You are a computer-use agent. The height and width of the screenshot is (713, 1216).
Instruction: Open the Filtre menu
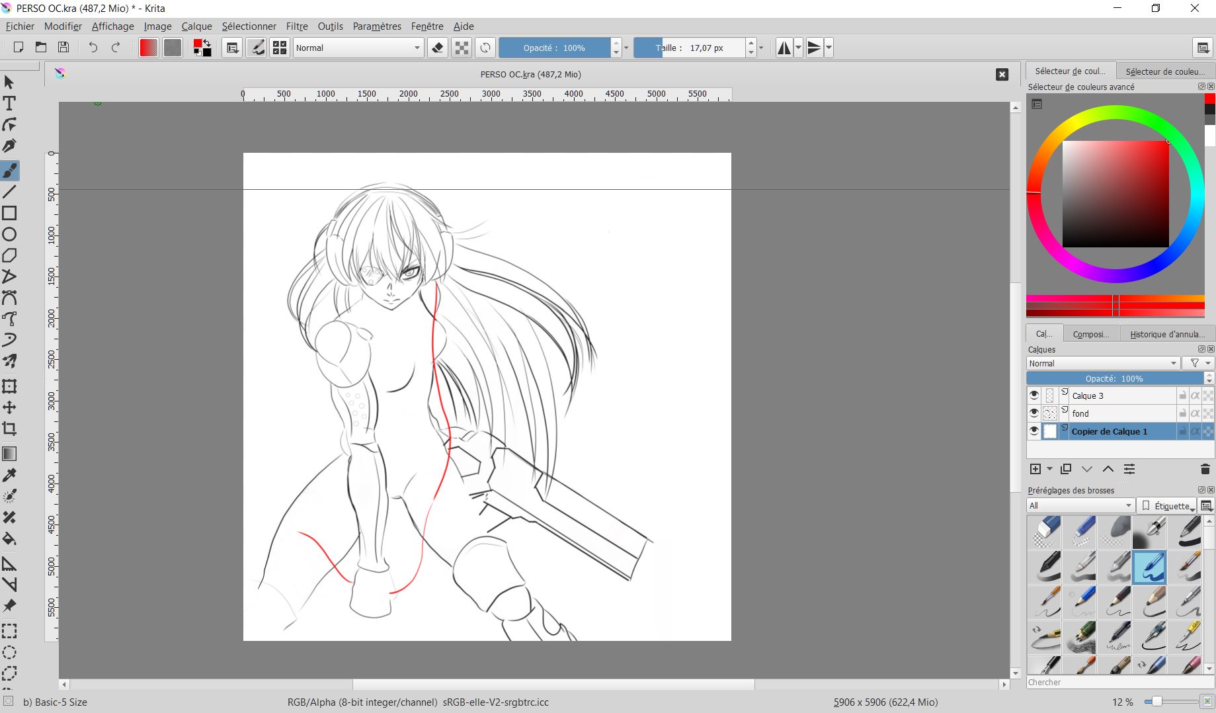point(297,26)
